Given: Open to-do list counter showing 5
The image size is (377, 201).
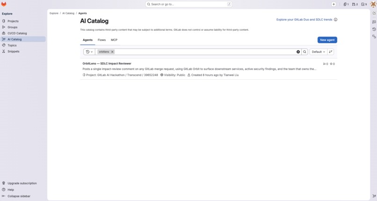Looking at the screenshot, I should point(364,4).
